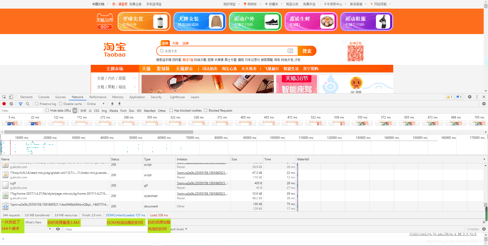Focus the network Filter input field
The width and height of the screenshot is (488, 246).
point(22,111)
